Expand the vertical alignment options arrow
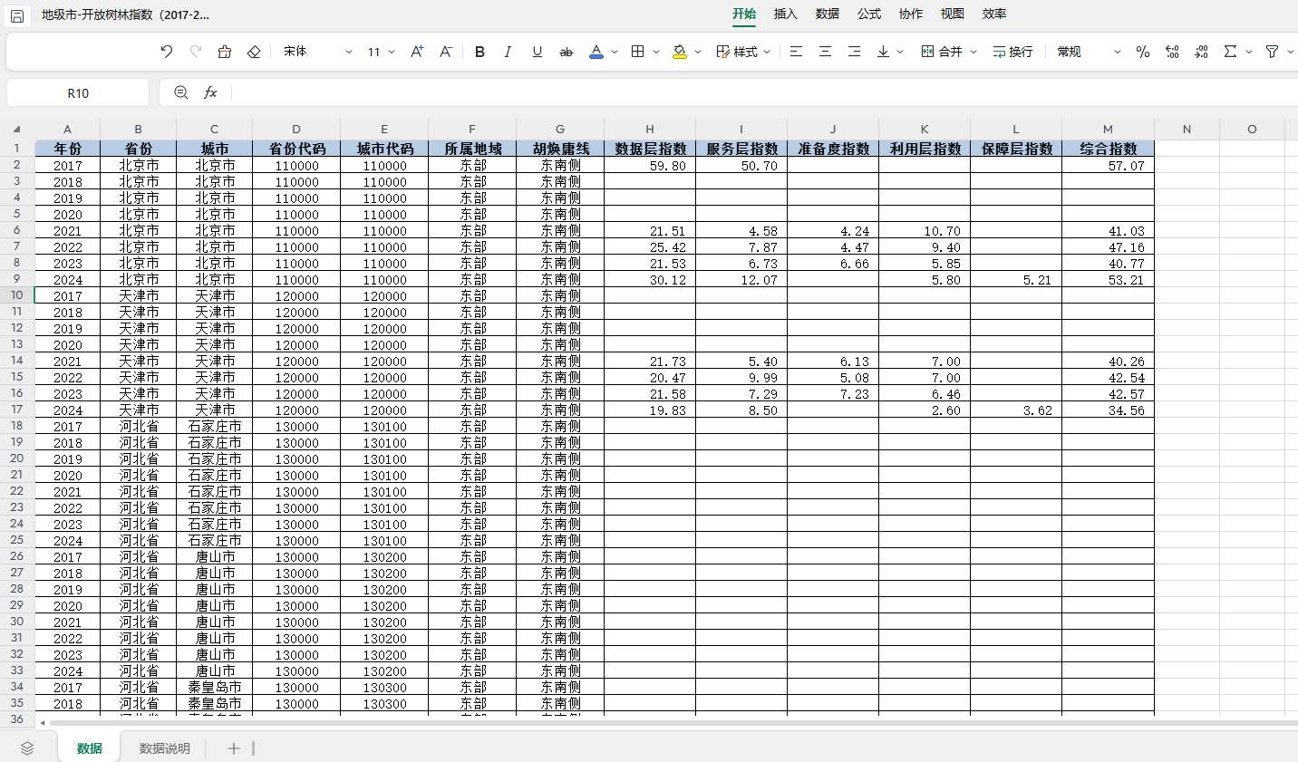The width and height of the screenshot is (1298, 762). 900,52
